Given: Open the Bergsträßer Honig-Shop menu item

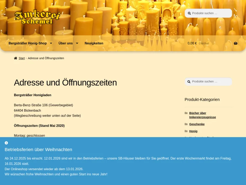Looking at the screenshot, I should coord(28,43).
